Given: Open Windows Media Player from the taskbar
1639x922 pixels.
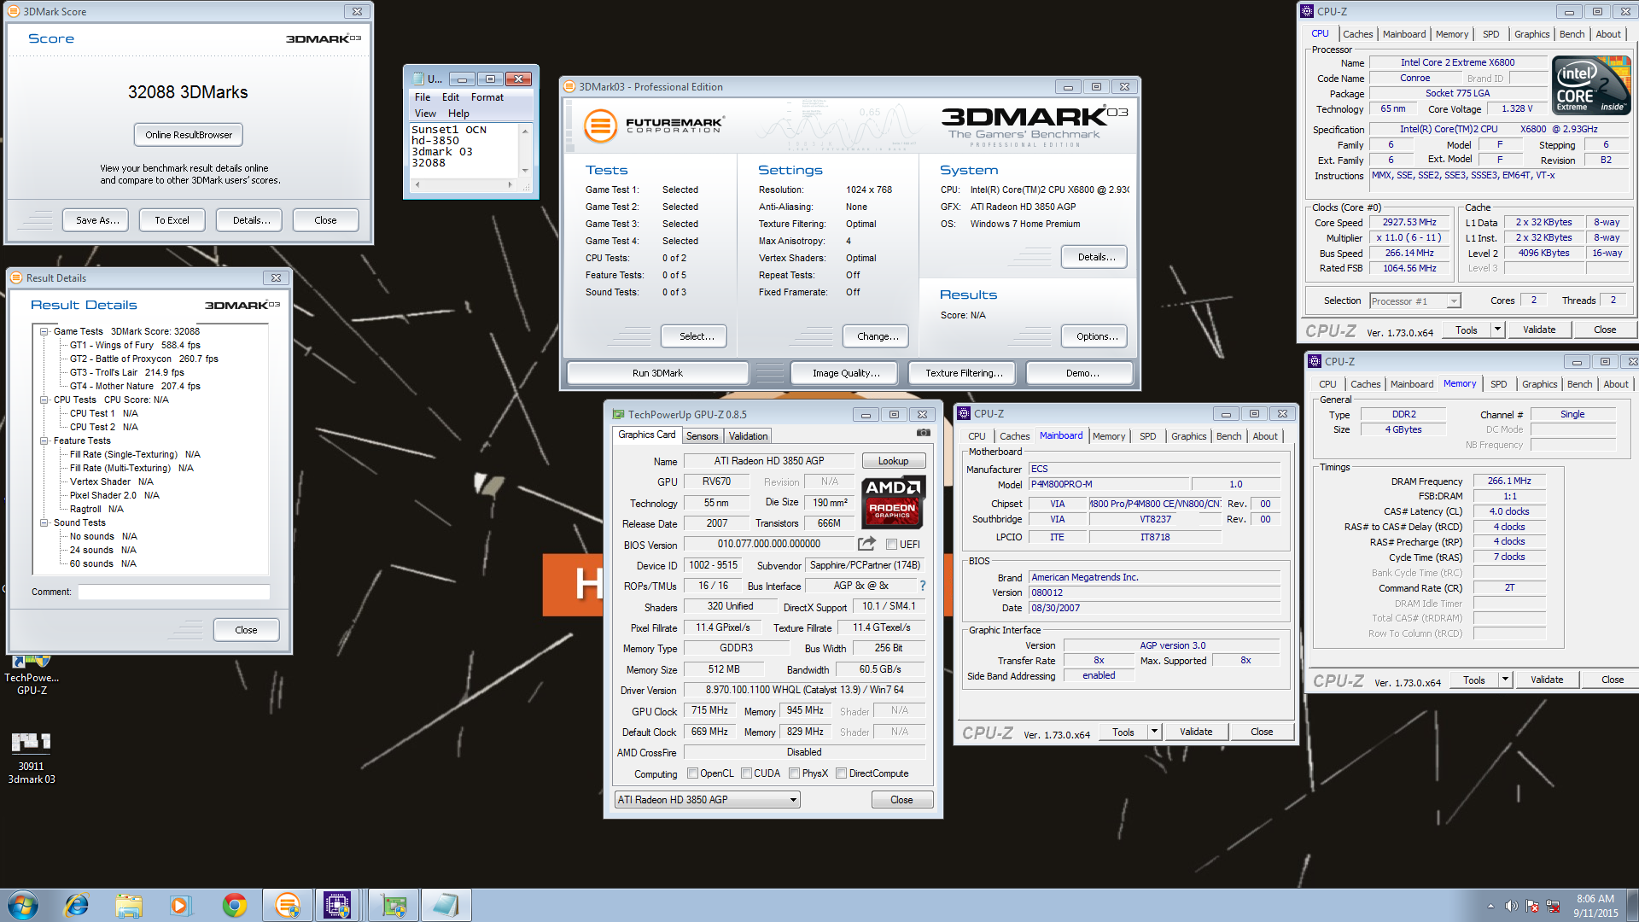Looking at the screenshot, I should pyautogui.click(x=180, y=905).
